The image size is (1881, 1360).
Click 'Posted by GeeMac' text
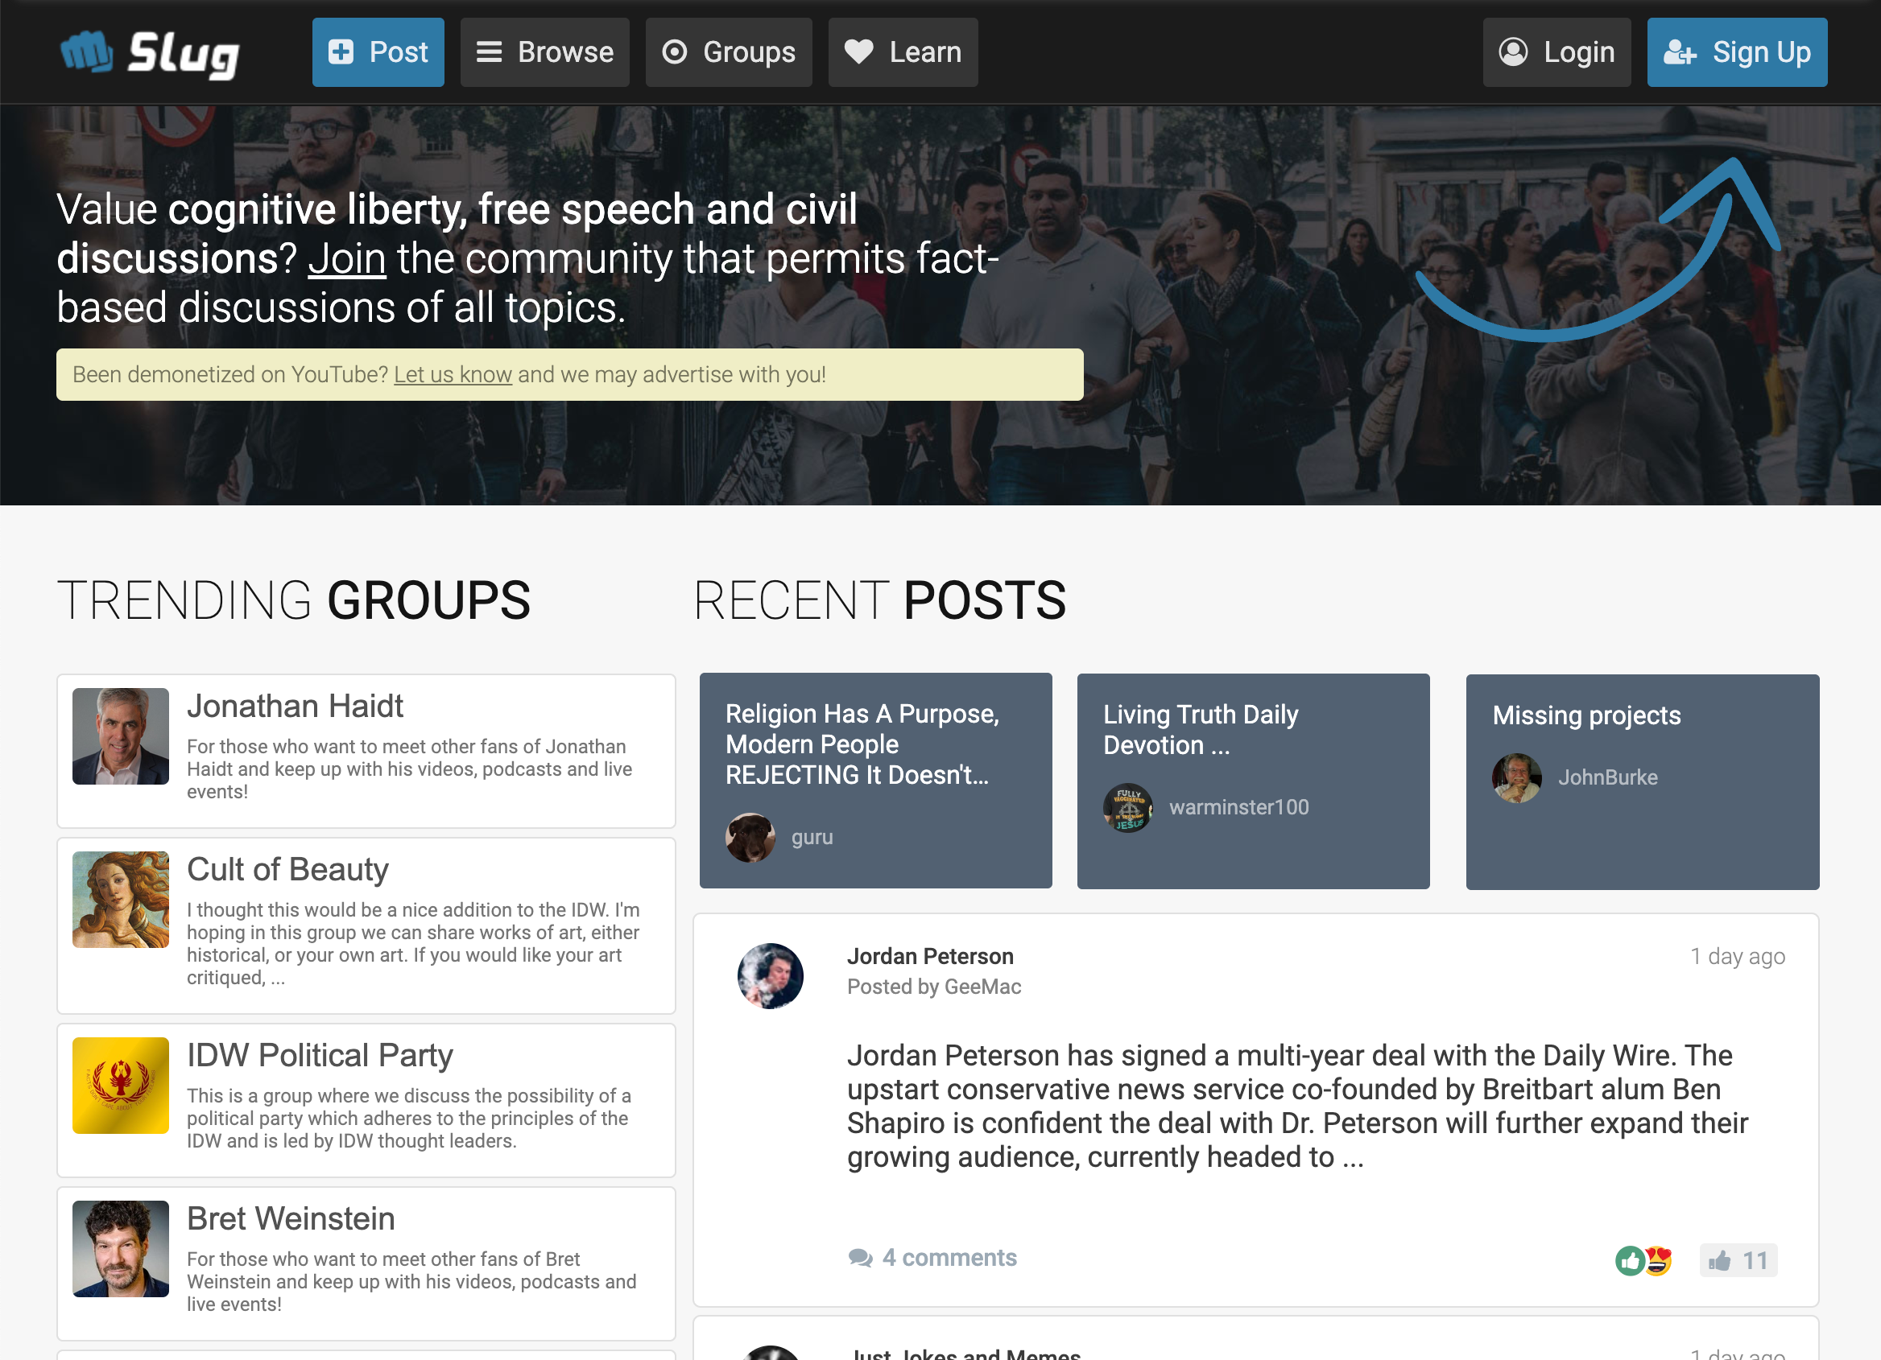tap(934, 987)
